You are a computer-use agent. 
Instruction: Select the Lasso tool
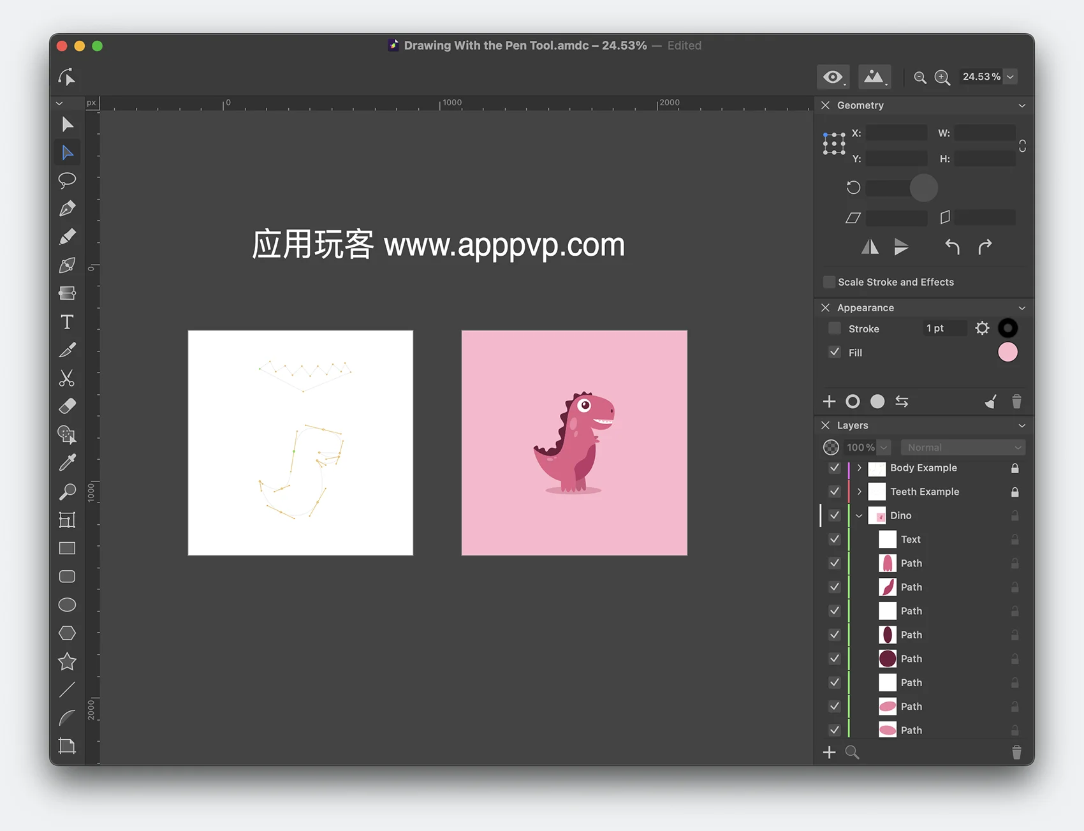[67, 180]
